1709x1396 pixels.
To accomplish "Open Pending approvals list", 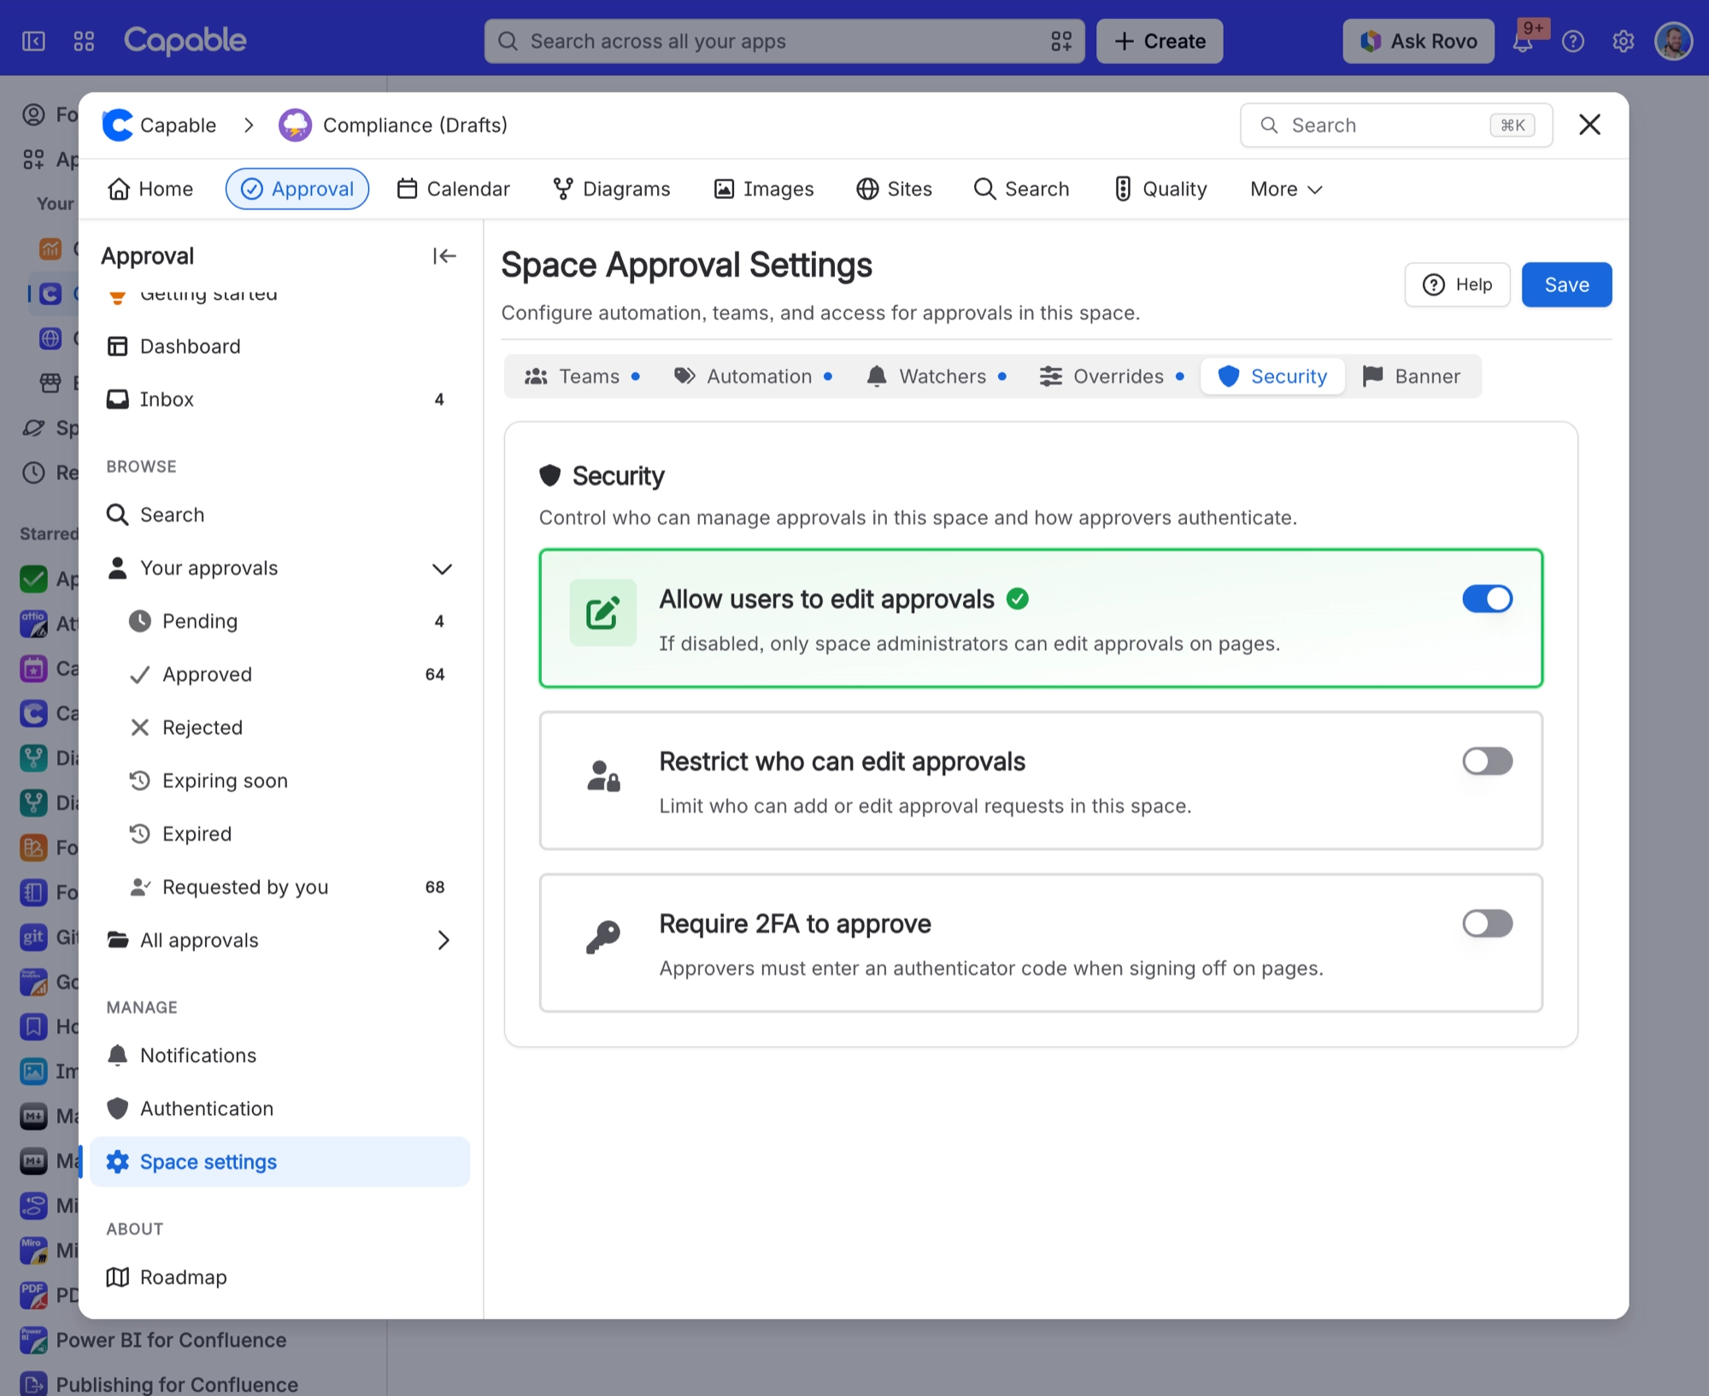I will 279,621.
